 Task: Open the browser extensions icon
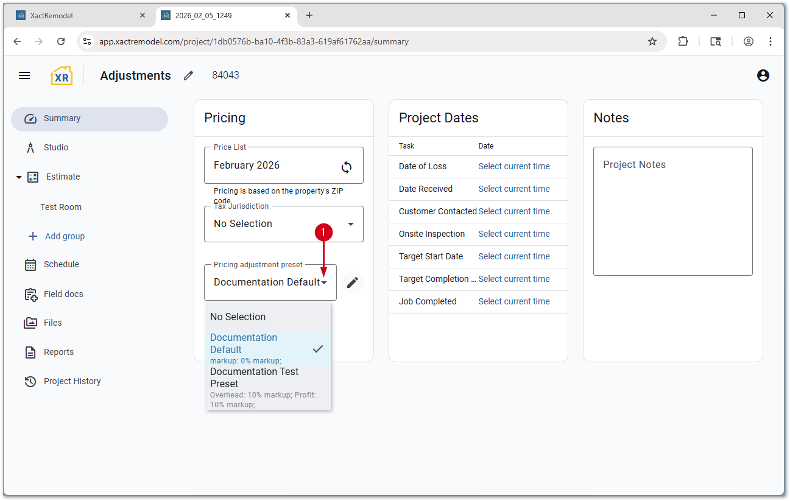coord(683,41)
